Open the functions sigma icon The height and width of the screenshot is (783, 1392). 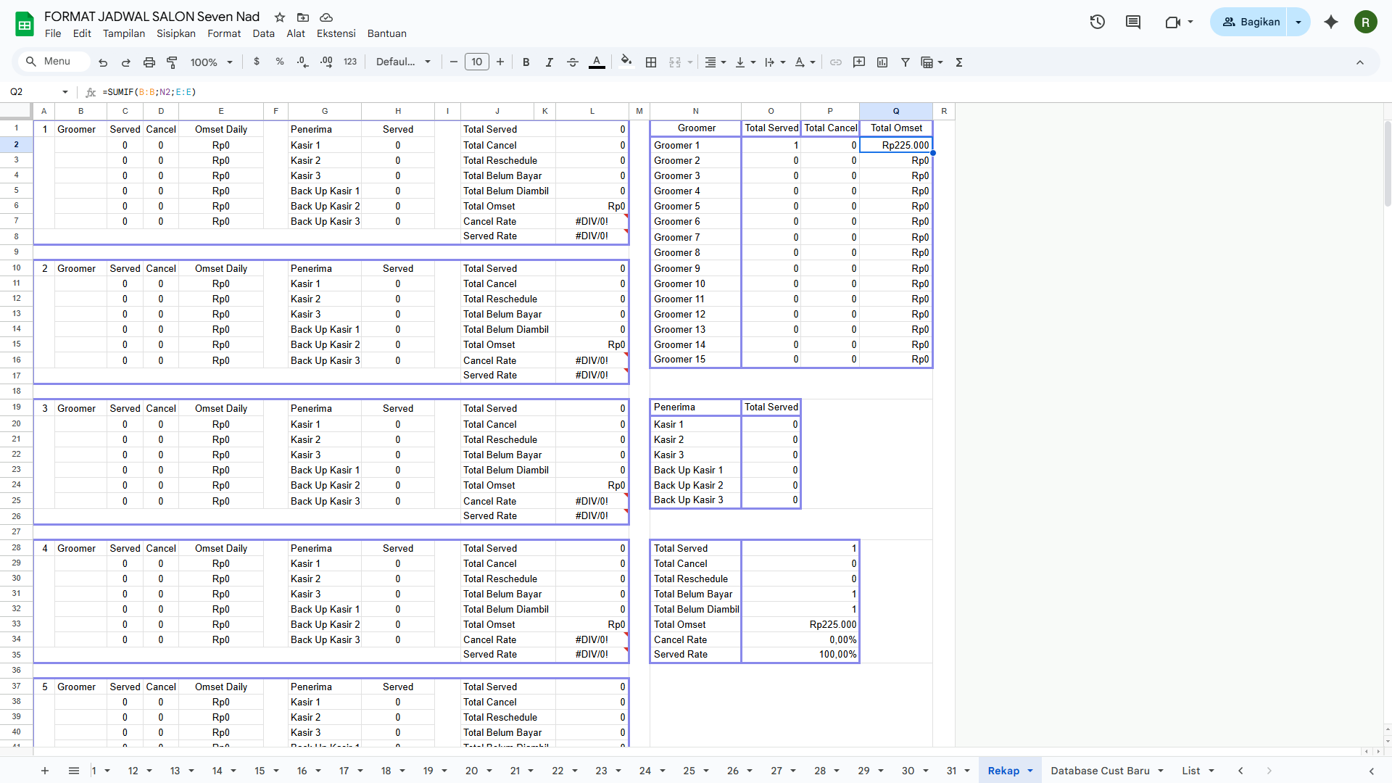(x=959, y=62)
